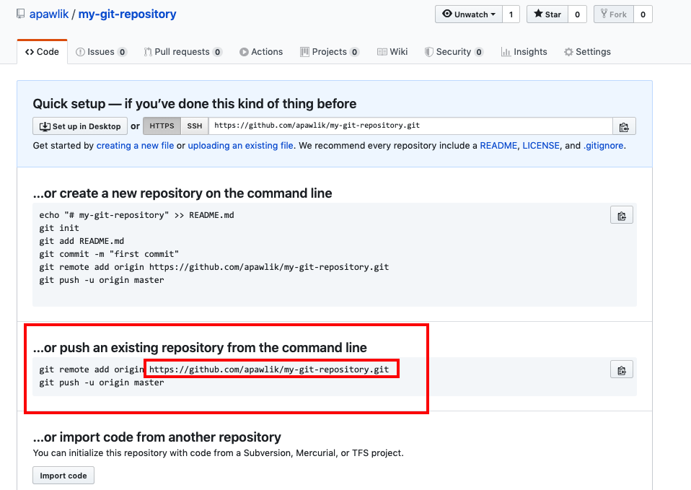Select the SSH clone protocol
Viewport: 691px width, 490px height.
tap(194, 126)
